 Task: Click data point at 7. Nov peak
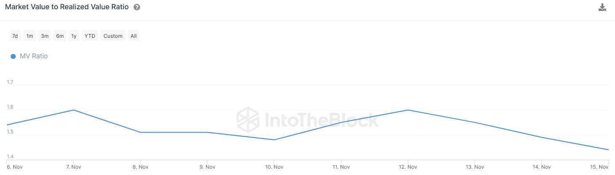(x=74, y=110)
